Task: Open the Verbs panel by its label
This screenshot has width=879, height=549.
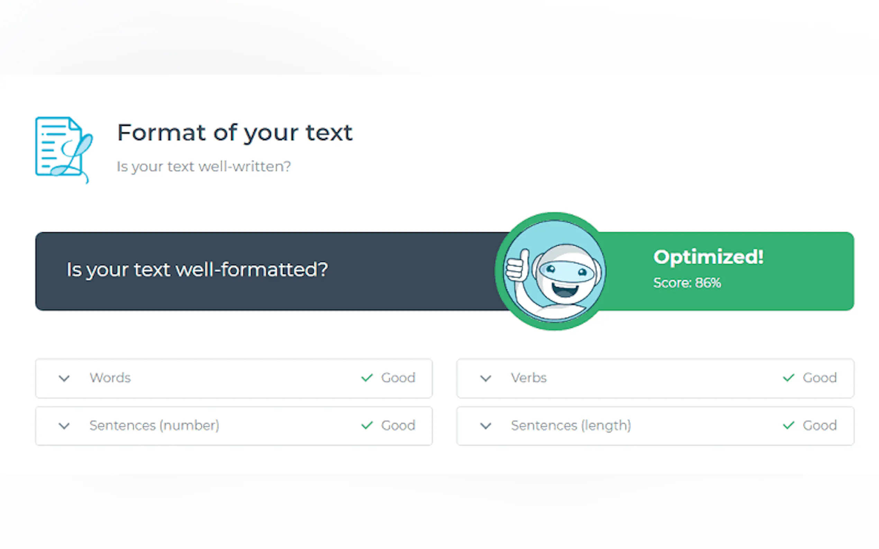Action: click(529, 378)
